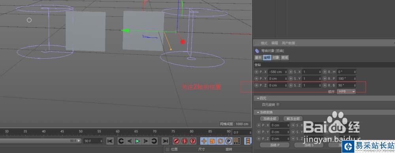Open the 衰减 tab

pyautogui.click(x=285, y=58)
